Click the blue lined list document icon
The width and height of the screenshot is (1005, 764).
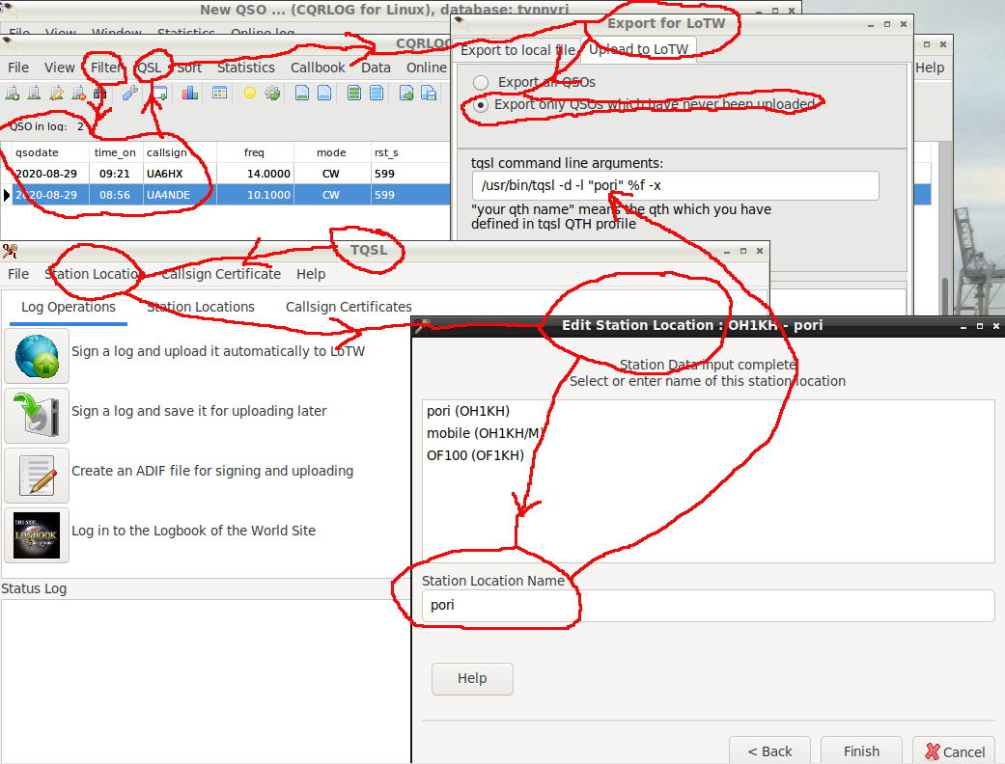377,94
